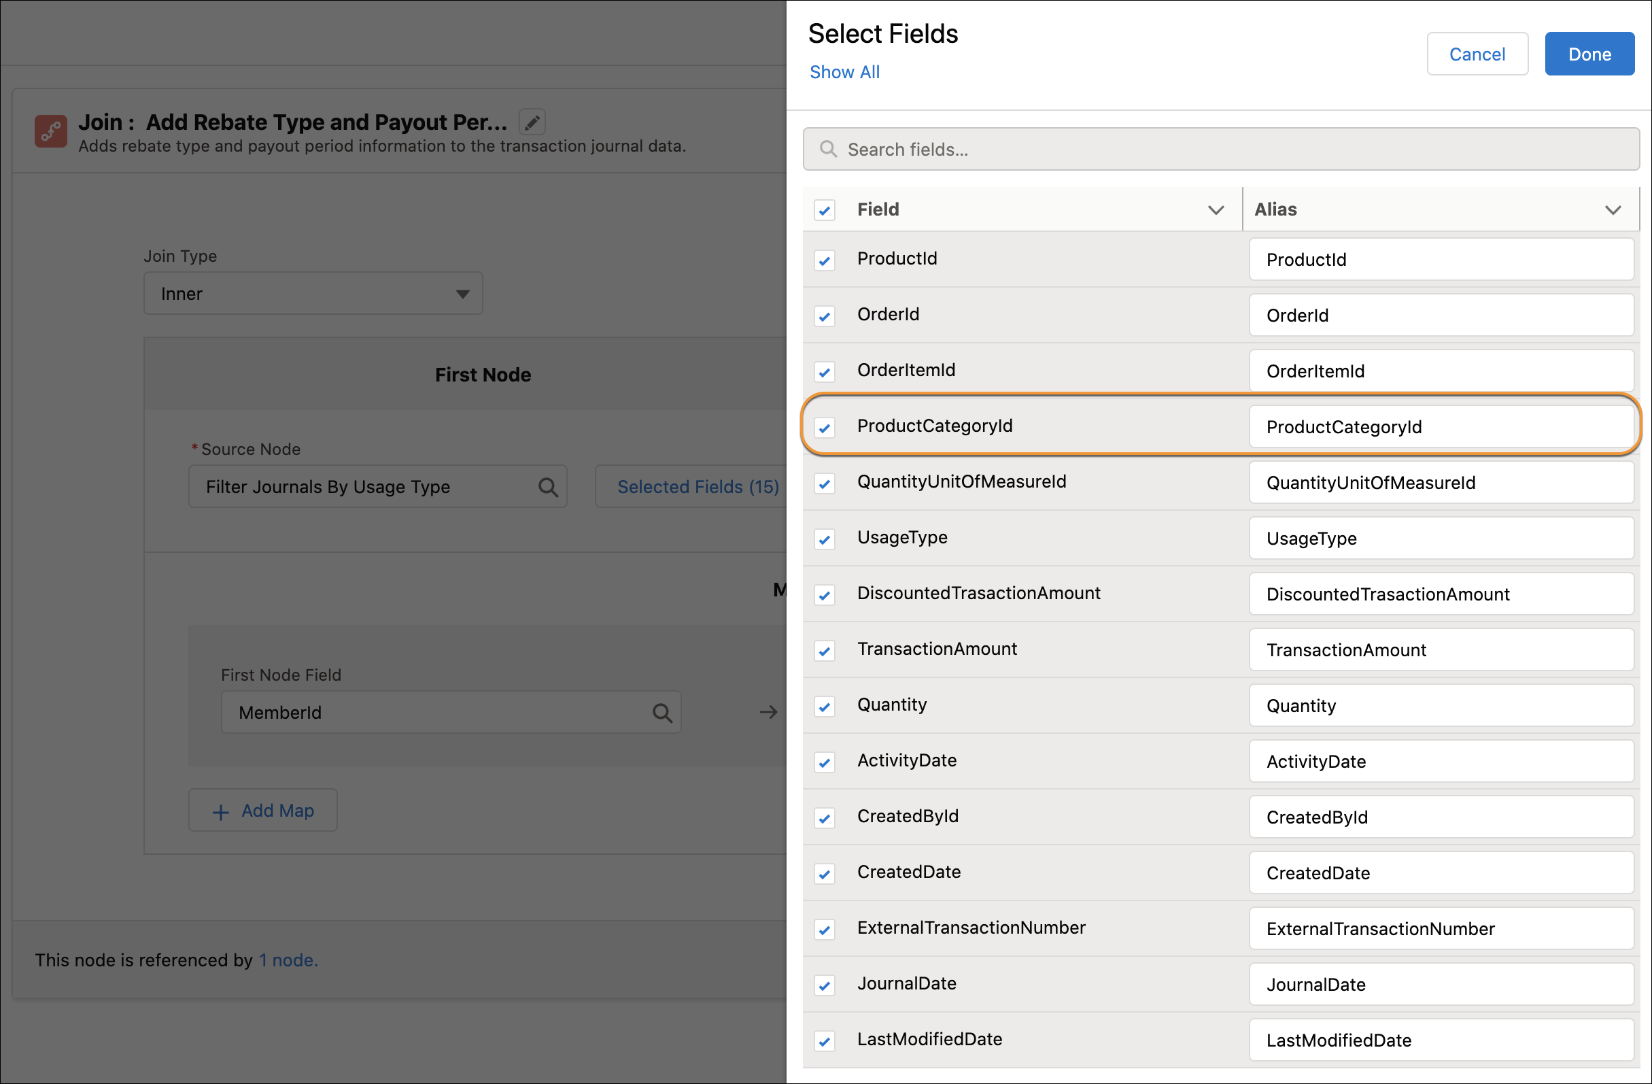The height and width of the screenshot is (1084, 1652).
Task: Click the QuantityUnitOfMeasureId alias input
Action: coord(1441,484)
